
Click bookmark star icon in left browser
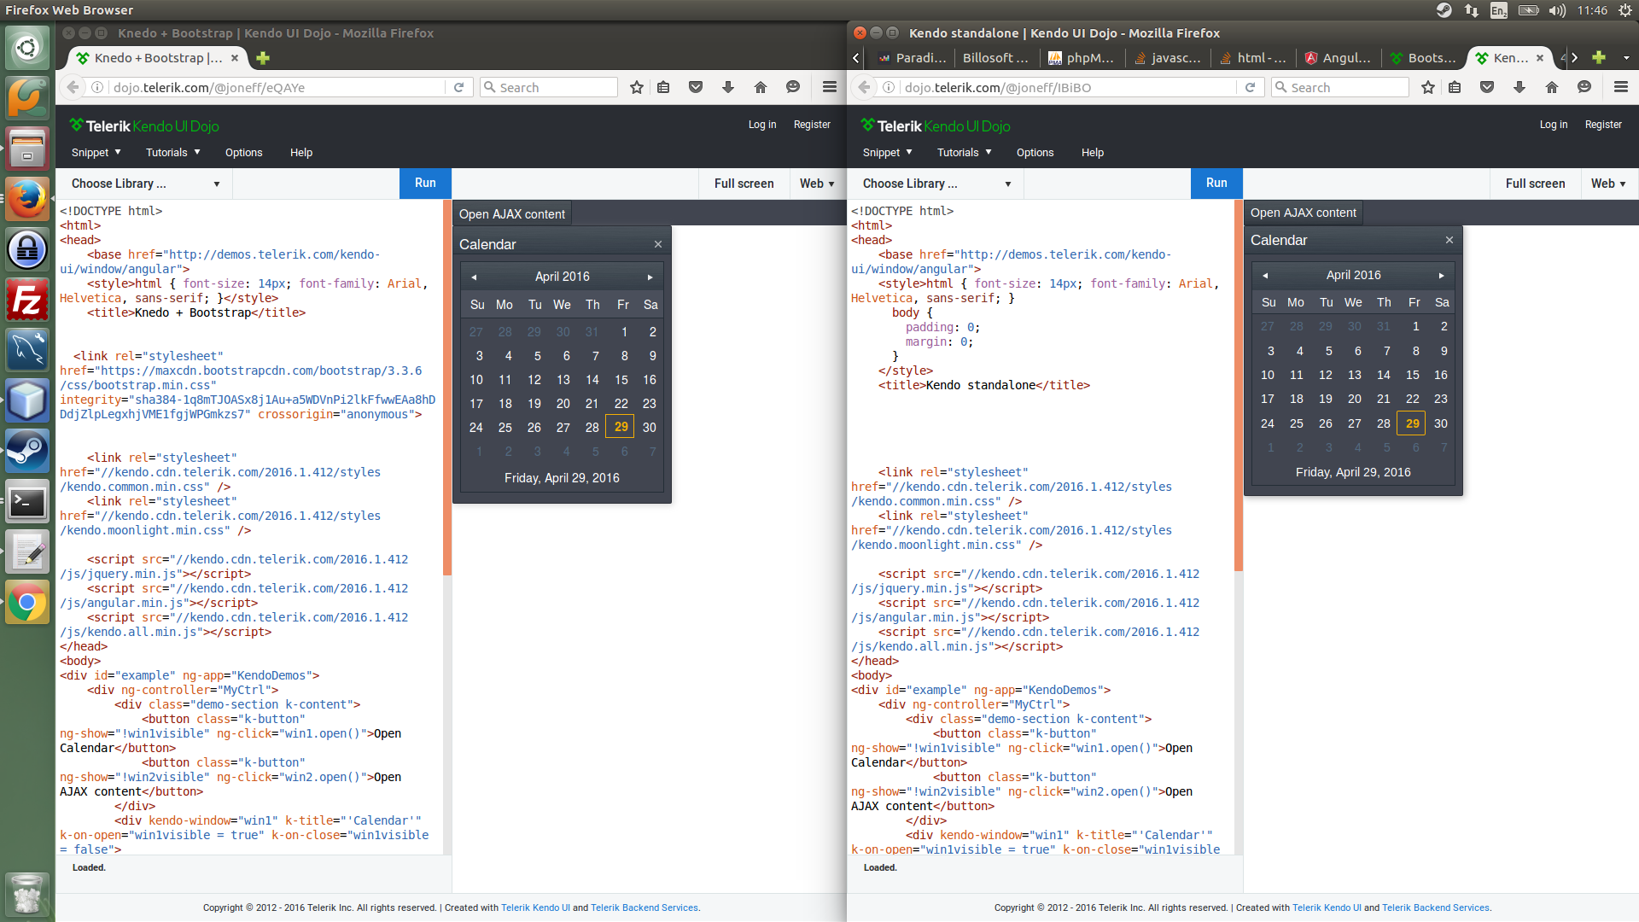[636, 87]
